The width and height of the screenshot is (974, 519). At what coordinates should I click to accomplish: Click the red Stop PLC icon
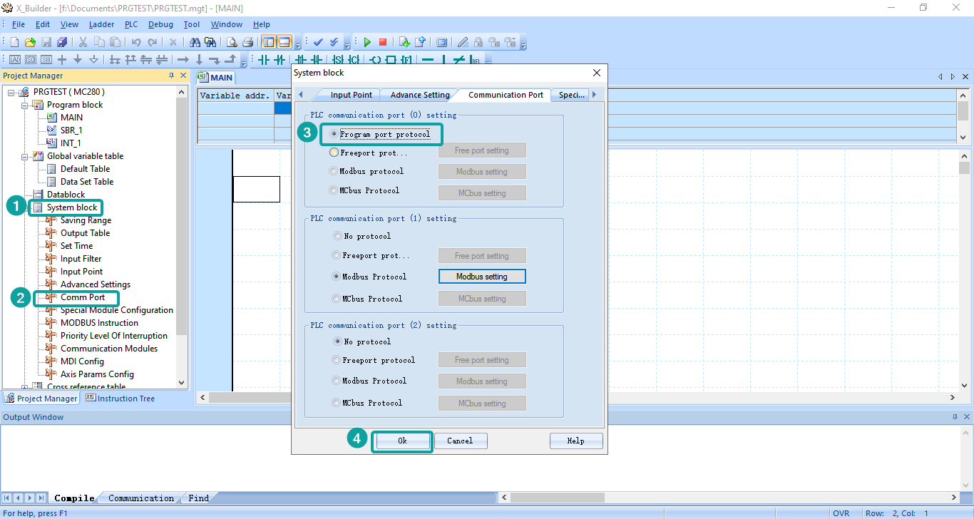[x=383, y=43]
